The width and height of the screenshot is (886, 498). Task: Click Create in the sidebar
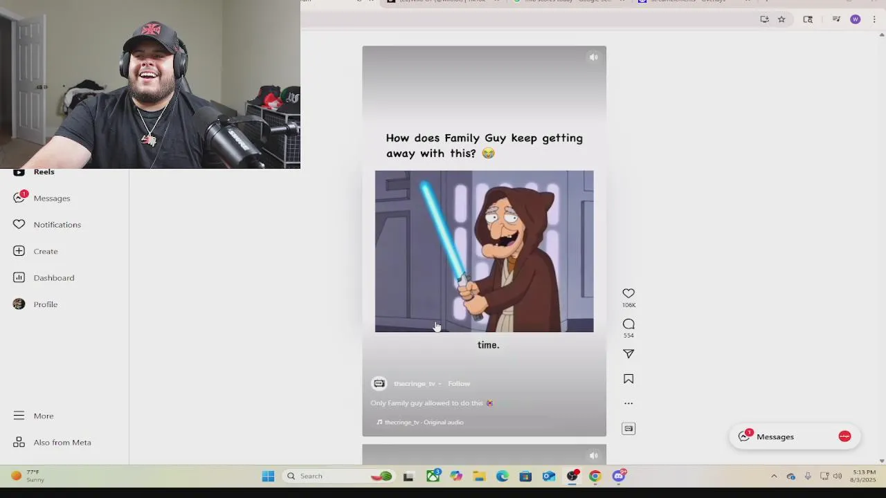(35, 251)
